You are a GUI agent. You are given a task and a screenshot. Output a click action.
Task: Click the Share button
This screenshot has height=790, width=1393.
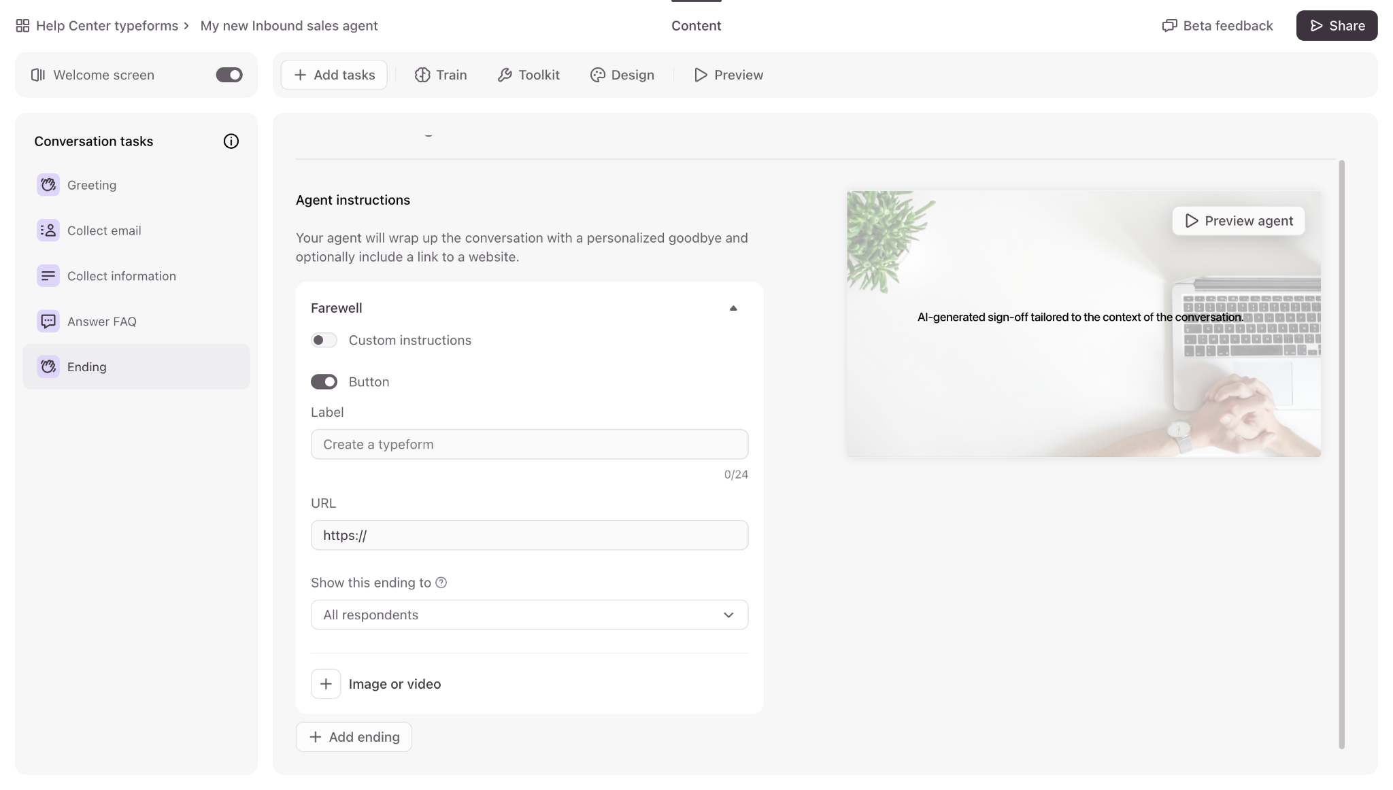point(1337,26)
